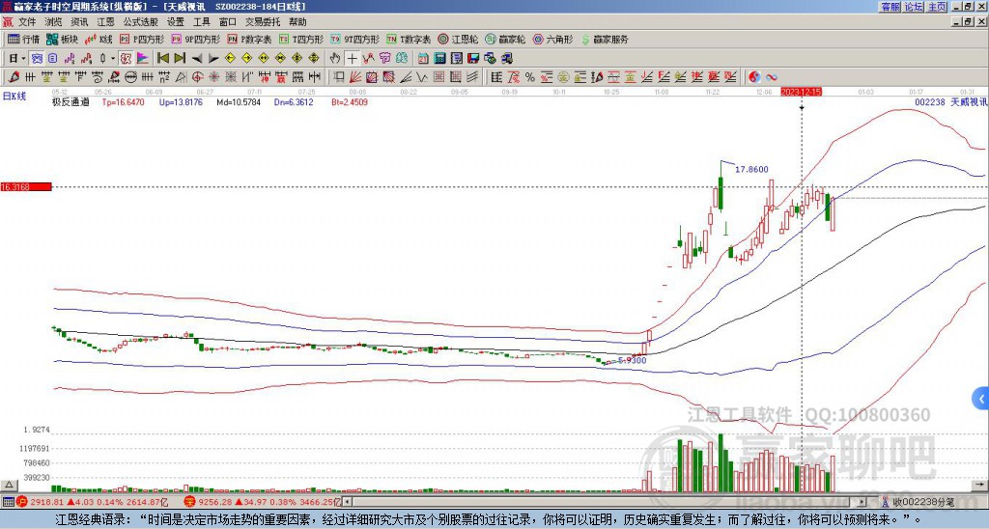Open the 板块 (sector) toolbar button
The image size is (989, 529).
click(x=62, y=40)
